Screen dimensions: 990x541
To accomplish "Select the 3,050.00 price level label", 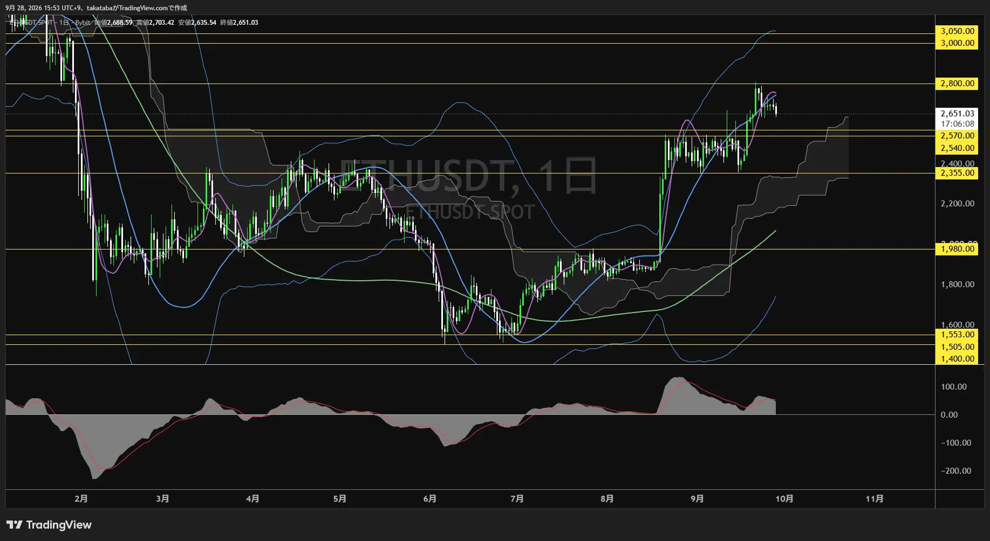I will 957,31.
